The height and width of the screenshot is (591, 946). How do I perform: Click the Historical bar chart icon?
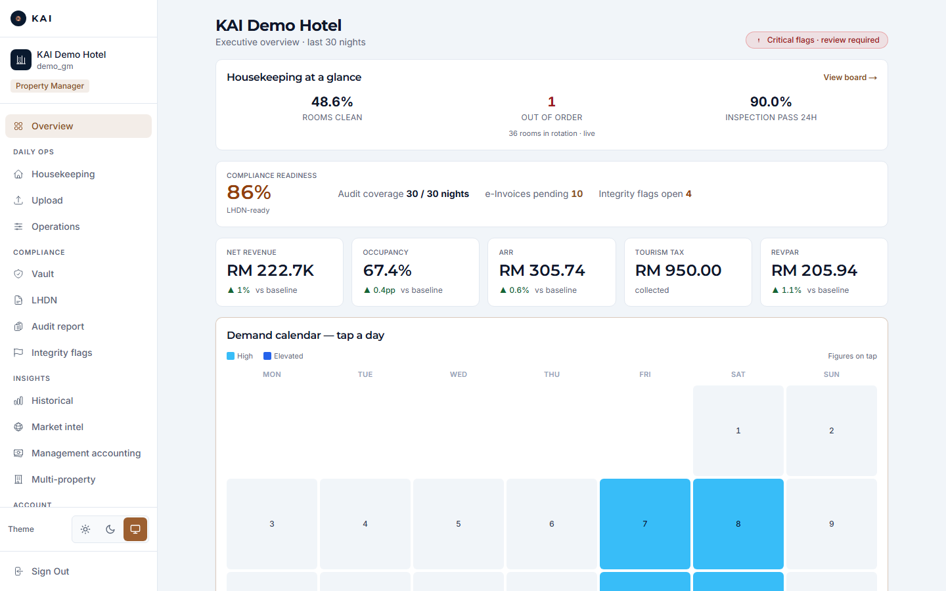point(18,401)
